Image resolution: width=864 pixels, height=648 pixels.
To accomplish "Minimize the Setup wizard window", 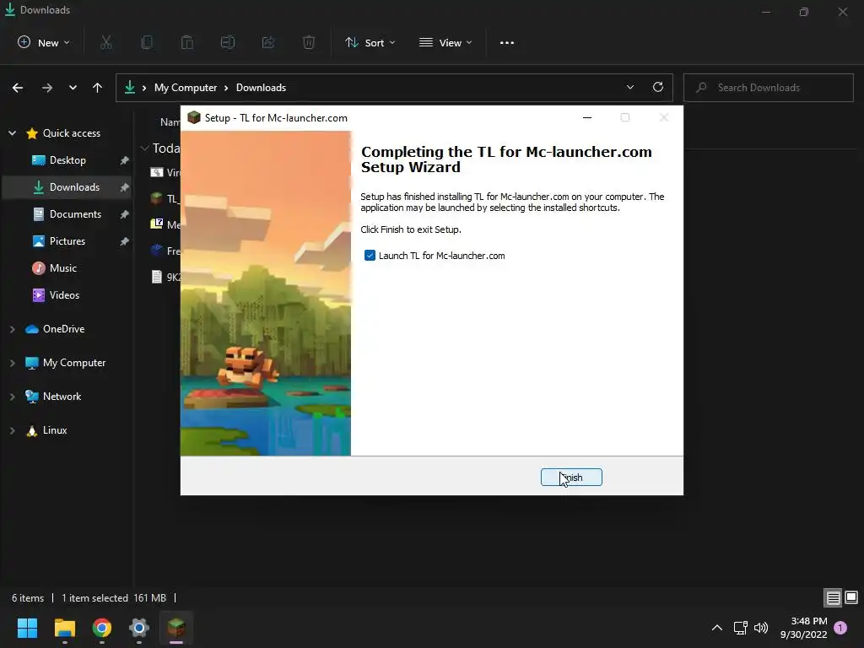I will 587,117.
